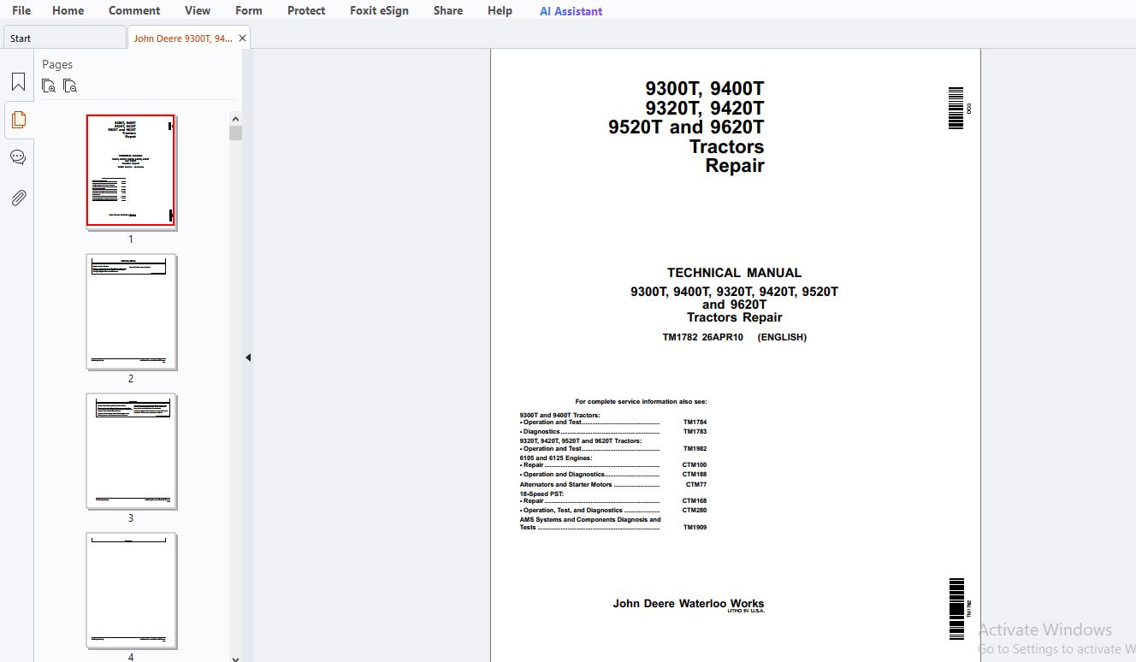Click the 'CTM188' reference number

(695, 475)
